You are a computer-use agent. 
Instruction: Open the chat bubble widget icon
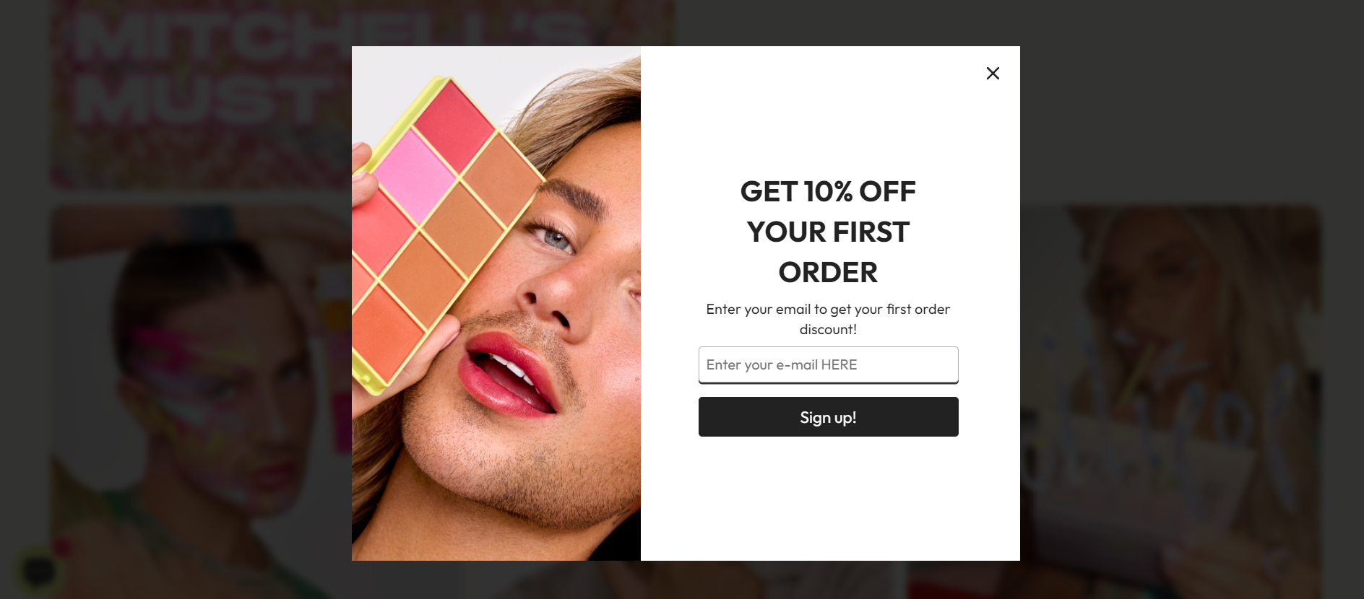38,571
